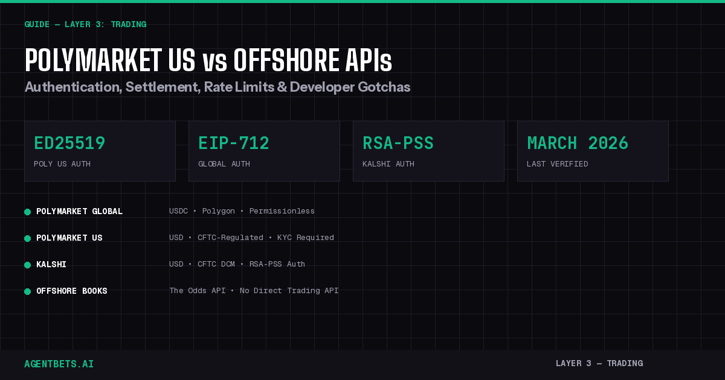This screenshot has height=380, width=725.
Task: Switch to the LAYER 3 — TRADING tab
Action: click(599, 363)
